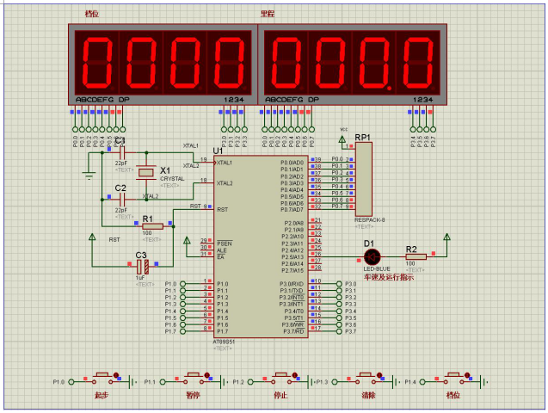Click the 100 value under R1
The image size is (548, 413).
click(147, 233)
